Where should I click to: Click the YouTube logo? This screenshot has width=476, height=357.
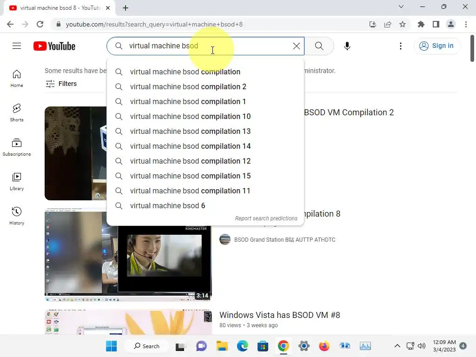pyautogui.click(x=54, y=46)
